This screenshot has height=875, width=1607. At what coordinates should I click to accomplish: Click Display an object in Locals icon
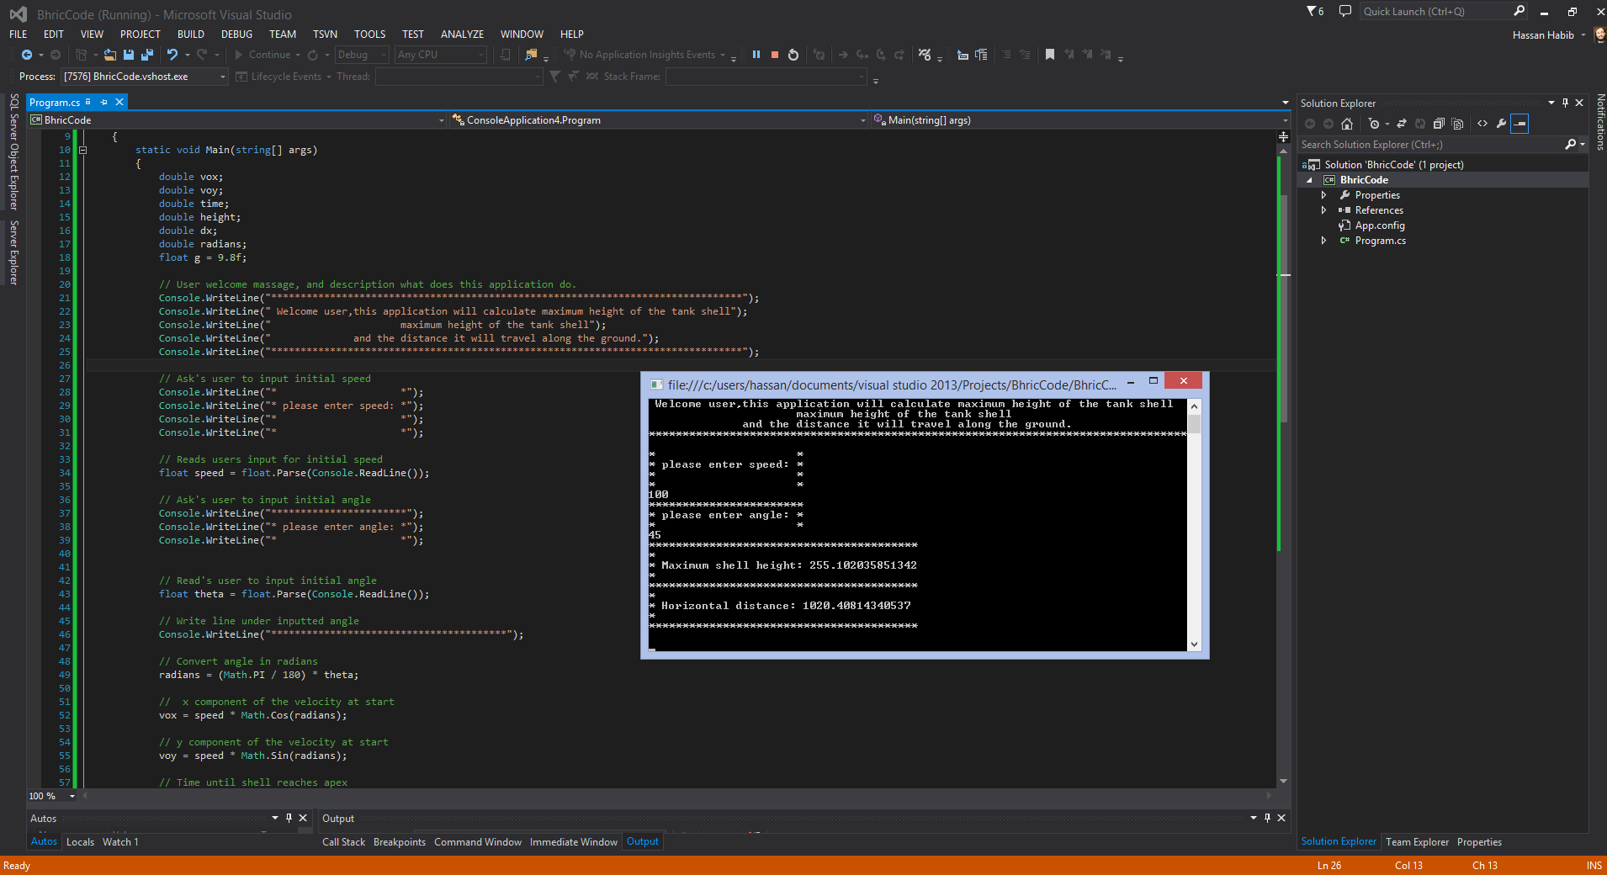point(963,55)
